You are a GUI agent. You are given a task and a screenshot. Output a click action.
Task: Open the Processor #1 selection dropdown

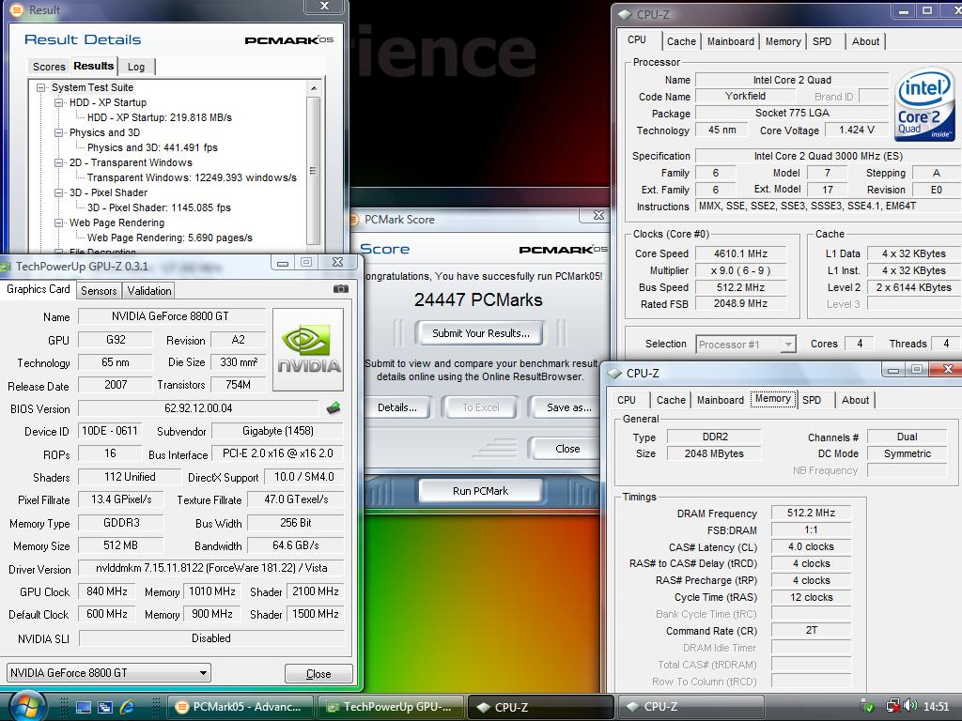(788, 345)
